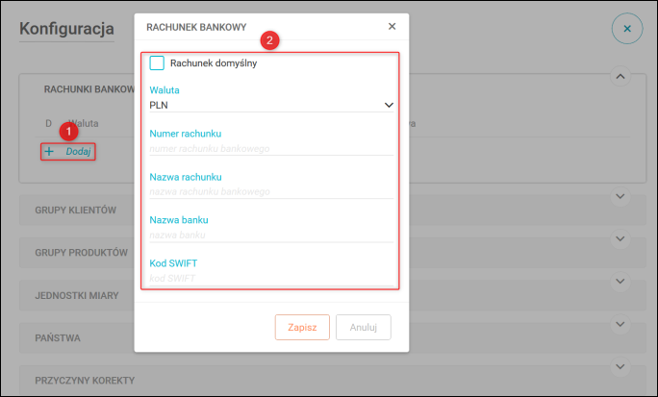Focus the Nazwa banku input field
The width and height of the screenshot is (658, 397).
point(271,235)
